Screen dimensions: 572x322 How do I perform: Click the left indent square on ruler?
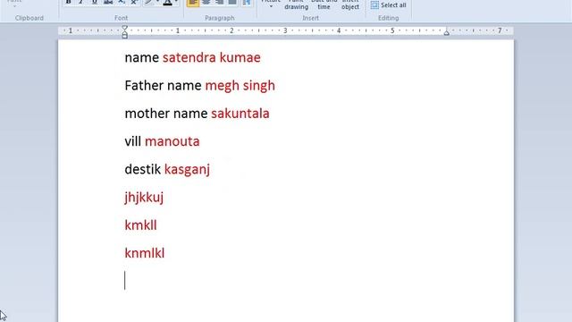coord(125,36)
